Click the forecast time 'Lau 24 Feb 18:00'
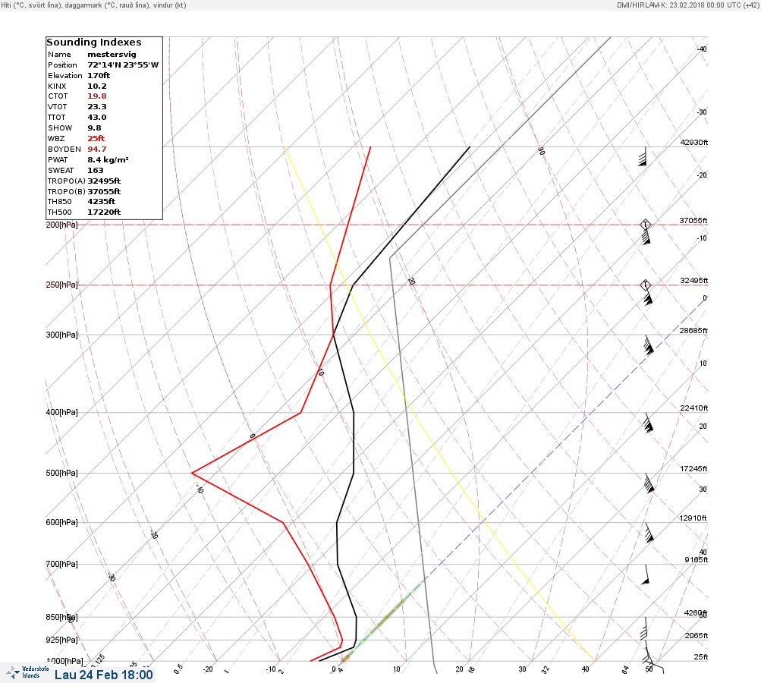The height and width of the screenshot is (683, 761). point(103,675)
